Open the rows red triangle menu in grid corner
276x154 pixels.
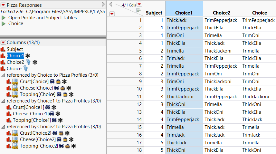coord(112,14)
